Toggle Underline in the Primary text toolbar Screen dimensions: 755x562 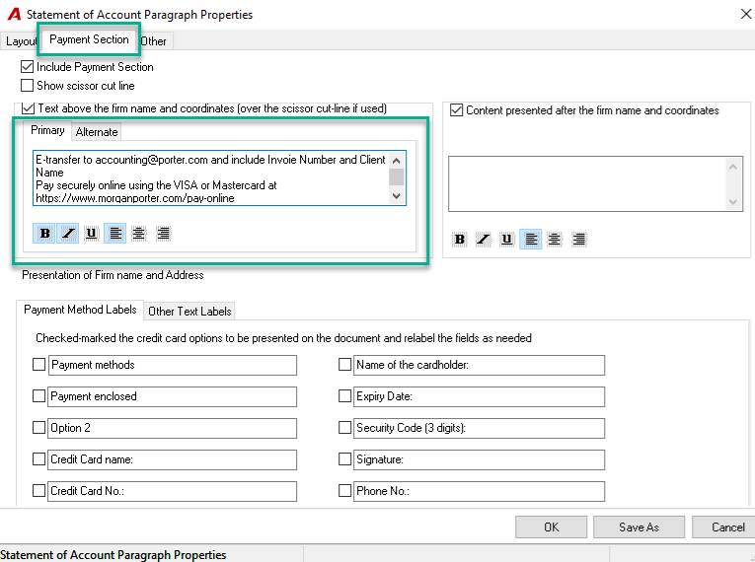tap(91, 234)
